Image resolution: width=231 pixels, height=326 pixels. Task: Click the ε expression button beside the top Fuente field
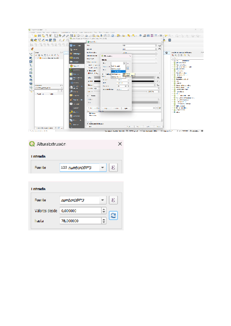point(113,168)
